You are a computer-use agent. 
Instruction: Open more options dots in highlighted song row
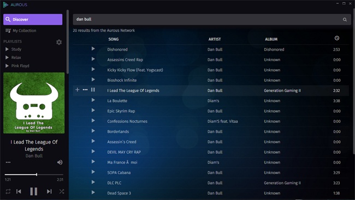pyautogui.click(x=85, y=90)
